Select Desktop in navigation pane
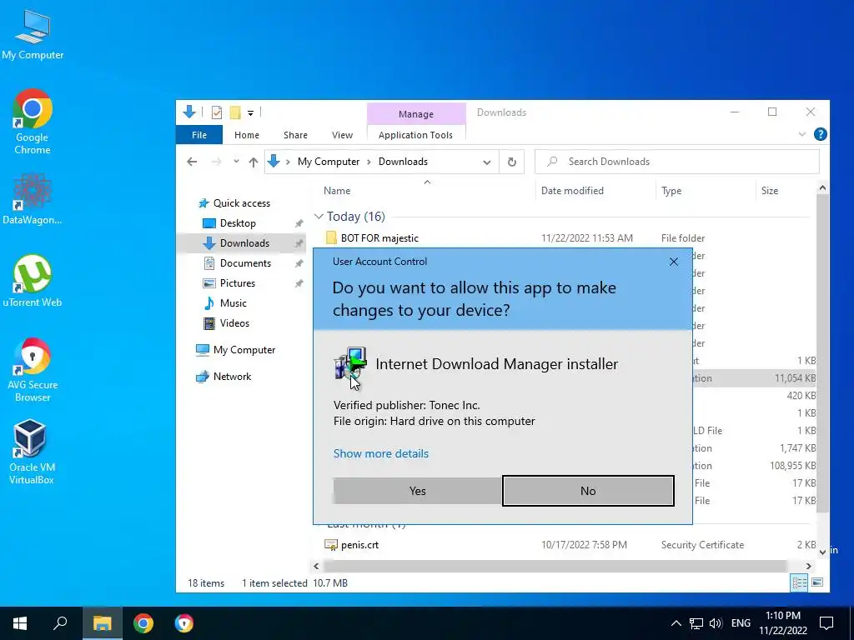Viewport: 854px width, 640px height. pyautogui.click(x=238, y=223)
